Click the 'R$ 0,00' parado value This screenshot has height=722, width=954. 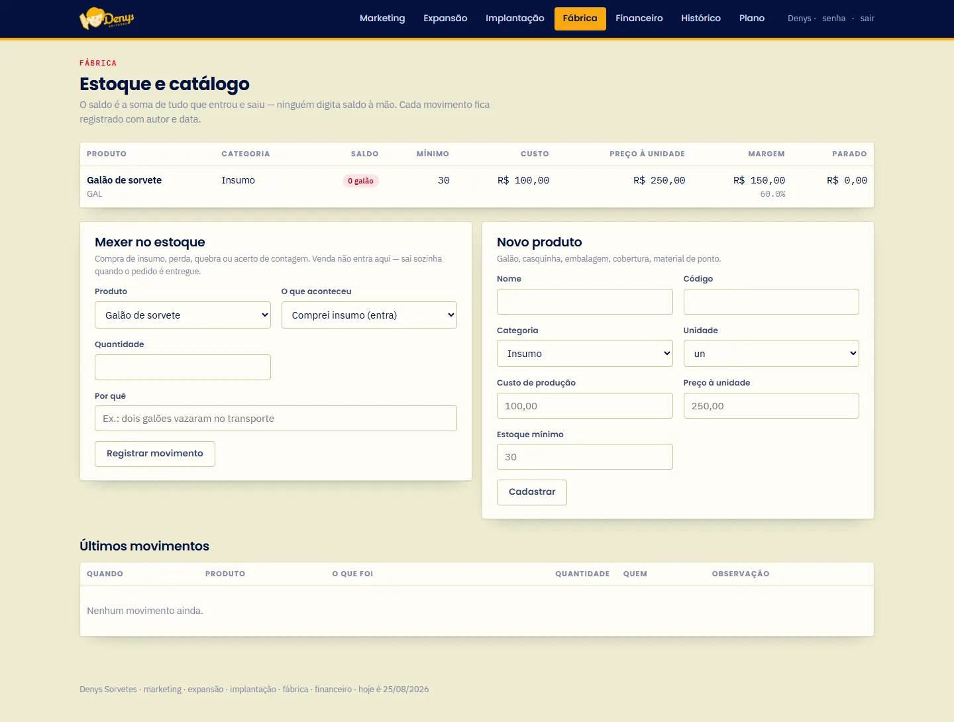(x=847, y=180)
